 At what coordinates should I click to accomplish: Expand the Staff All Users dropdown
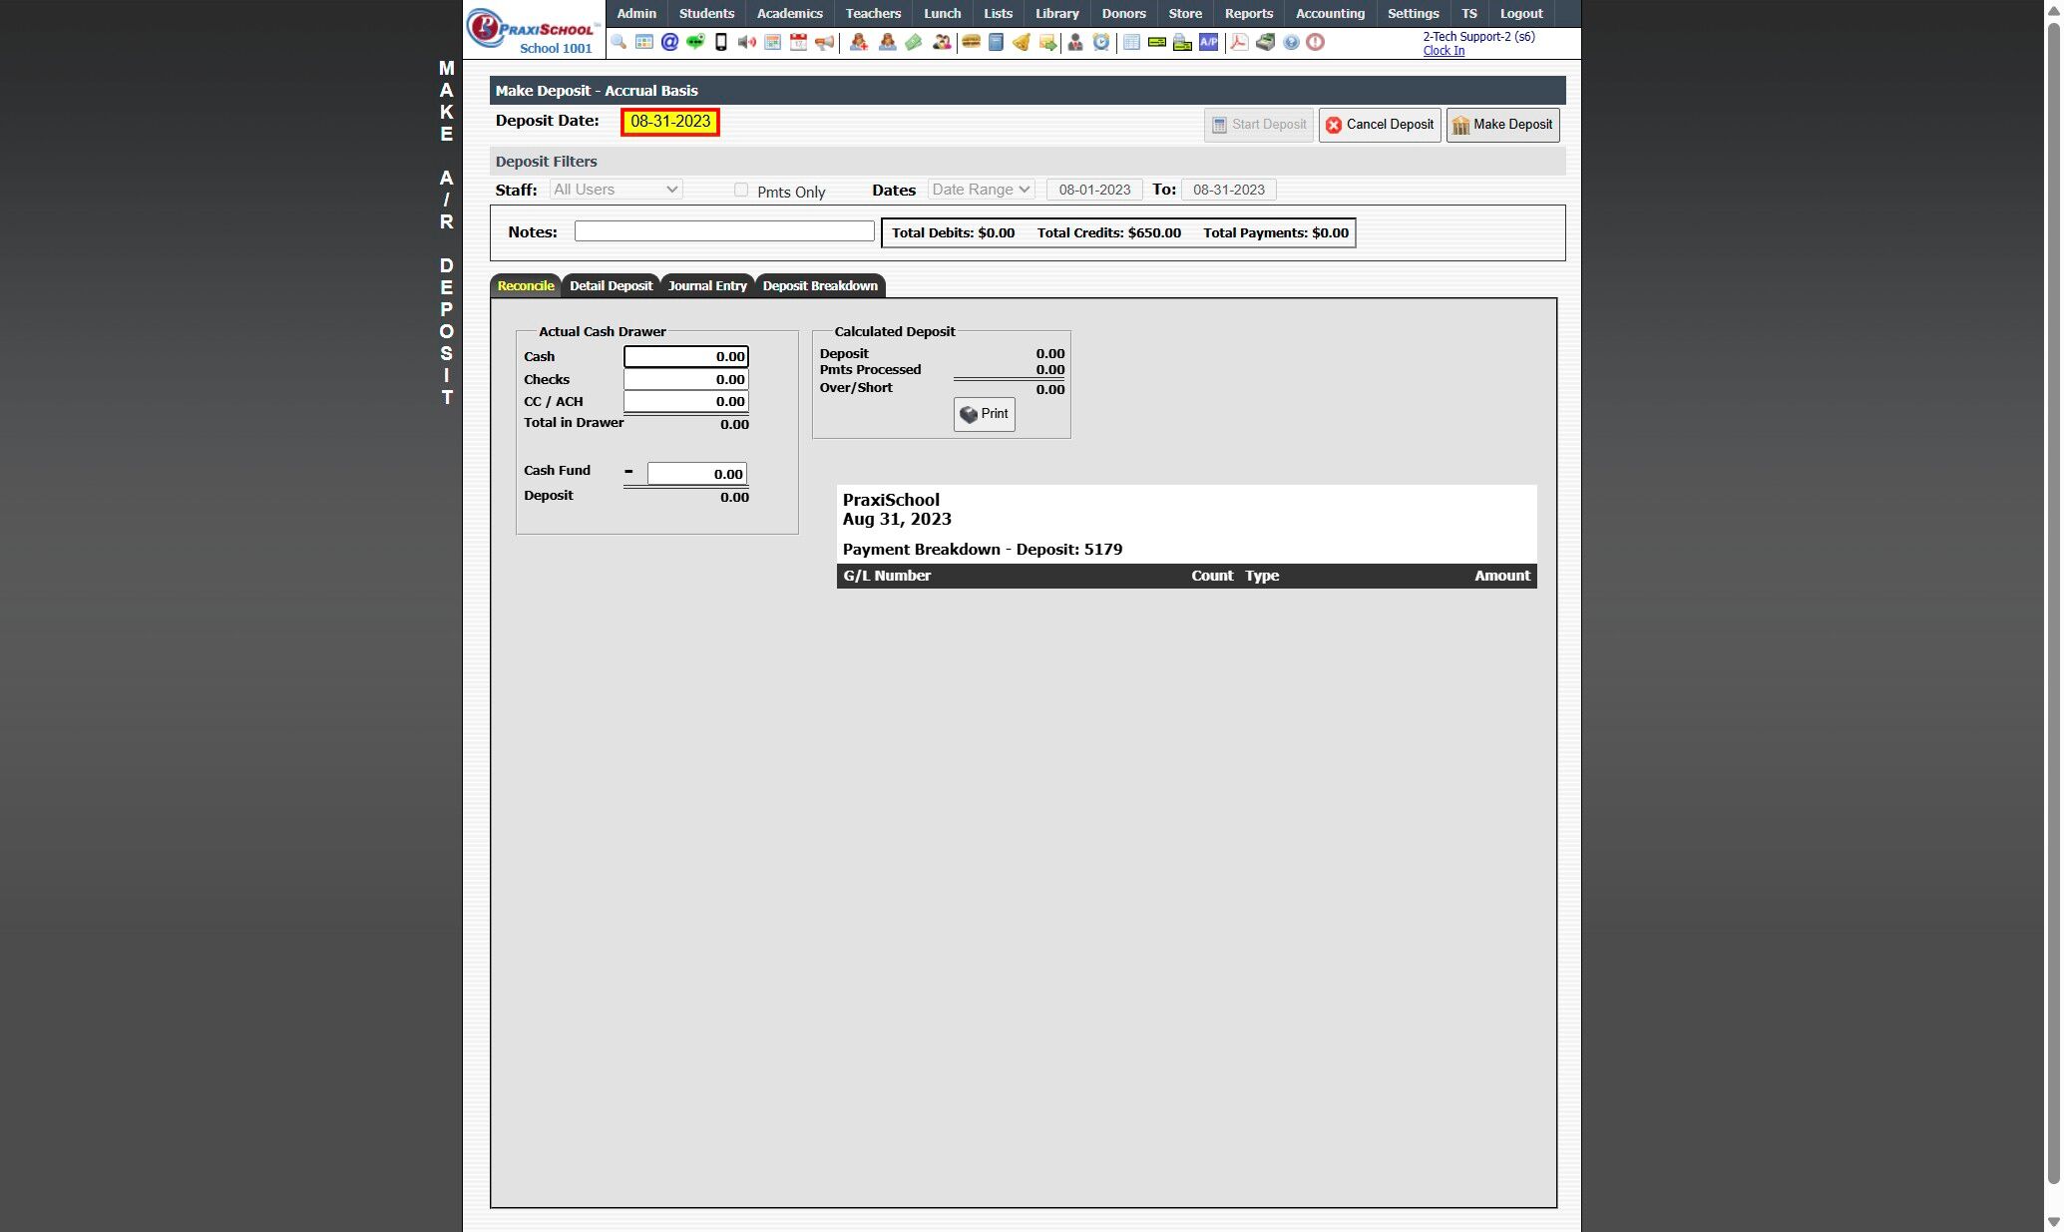(616, 190)
